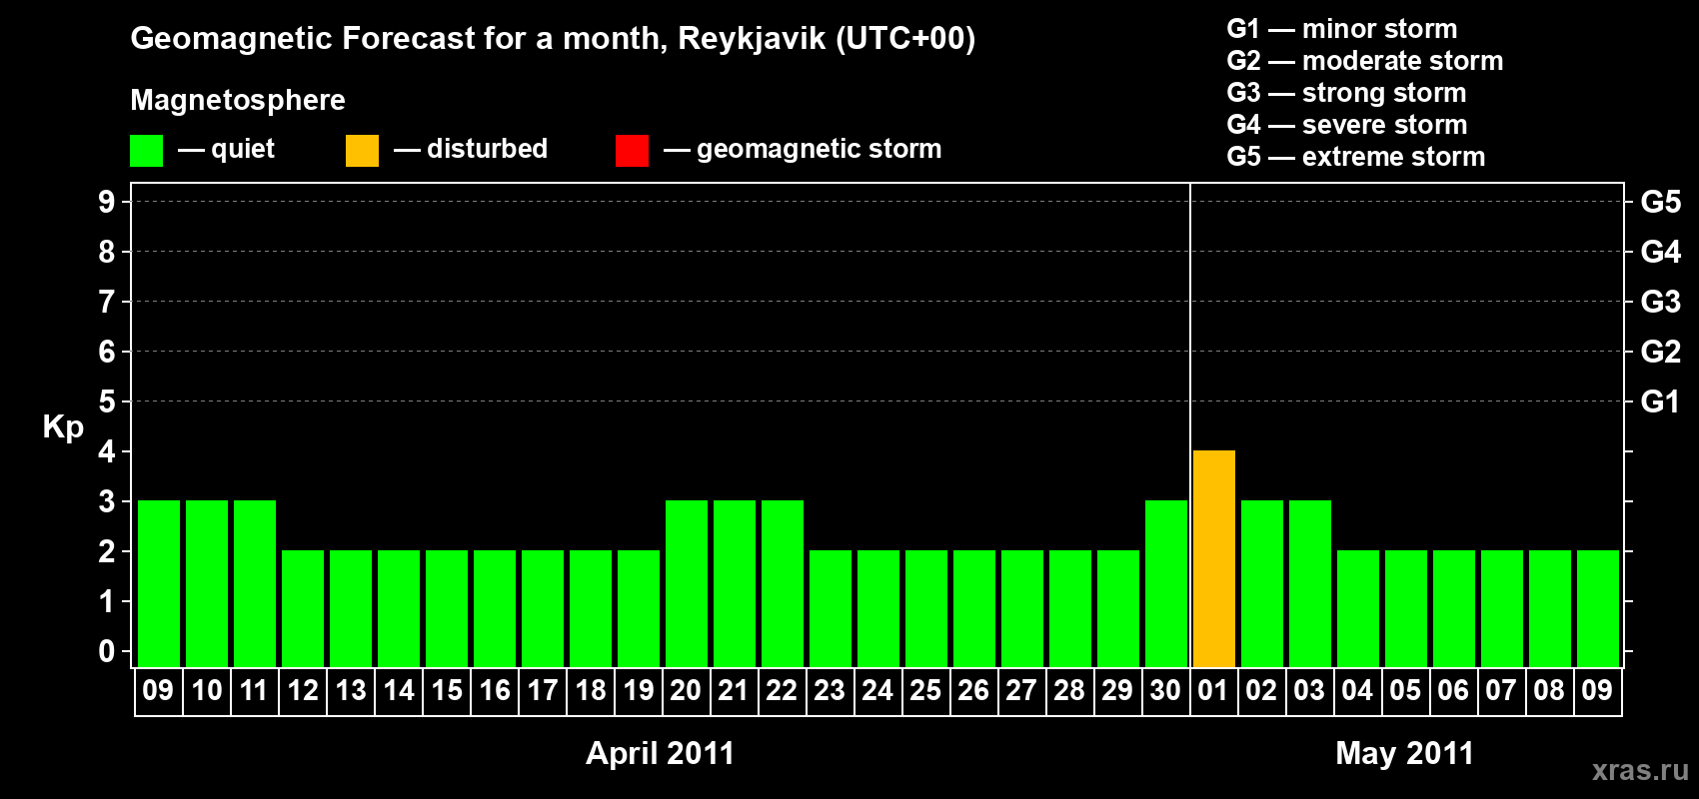Click the orange disturbed legend swatch
Image resolution: width=1699 pixels, height=799 pixels.
(x=362, y=151)
